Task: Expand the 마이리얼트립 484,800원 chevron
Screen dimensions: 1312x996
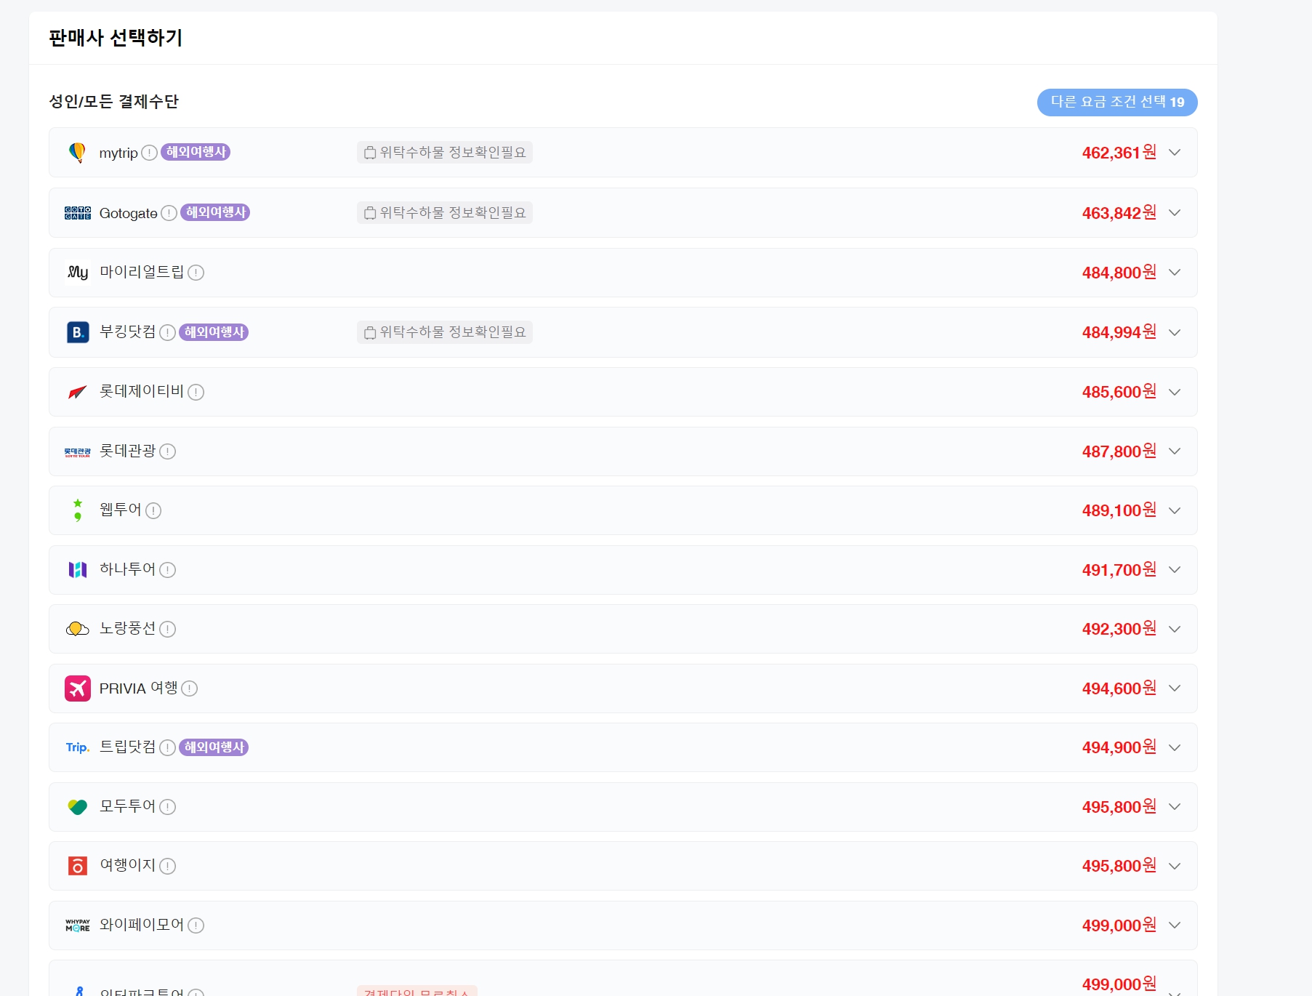Action: point(1175,273)
